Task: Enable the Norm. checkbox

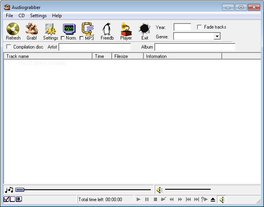Action: pos(63,38)
